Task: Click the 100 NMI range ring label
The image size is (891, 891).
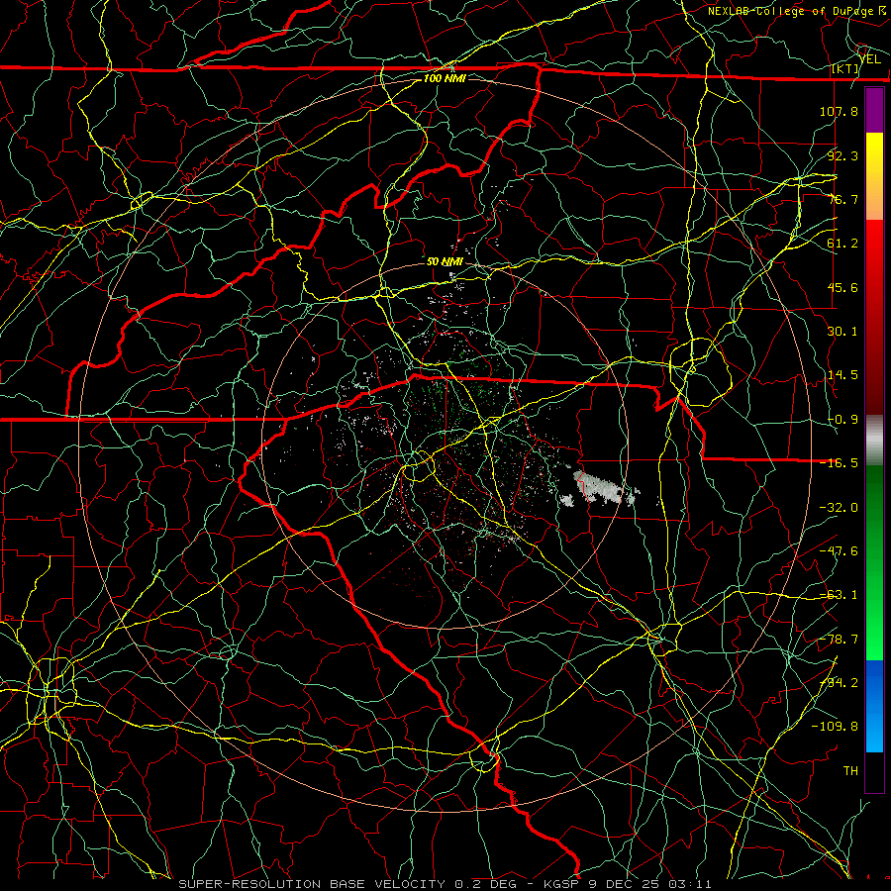Action: (445, 78)
